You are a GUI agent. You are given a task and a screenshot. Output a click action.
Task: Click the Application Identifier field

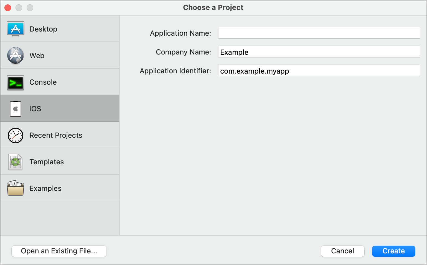(x=319, y=70)
